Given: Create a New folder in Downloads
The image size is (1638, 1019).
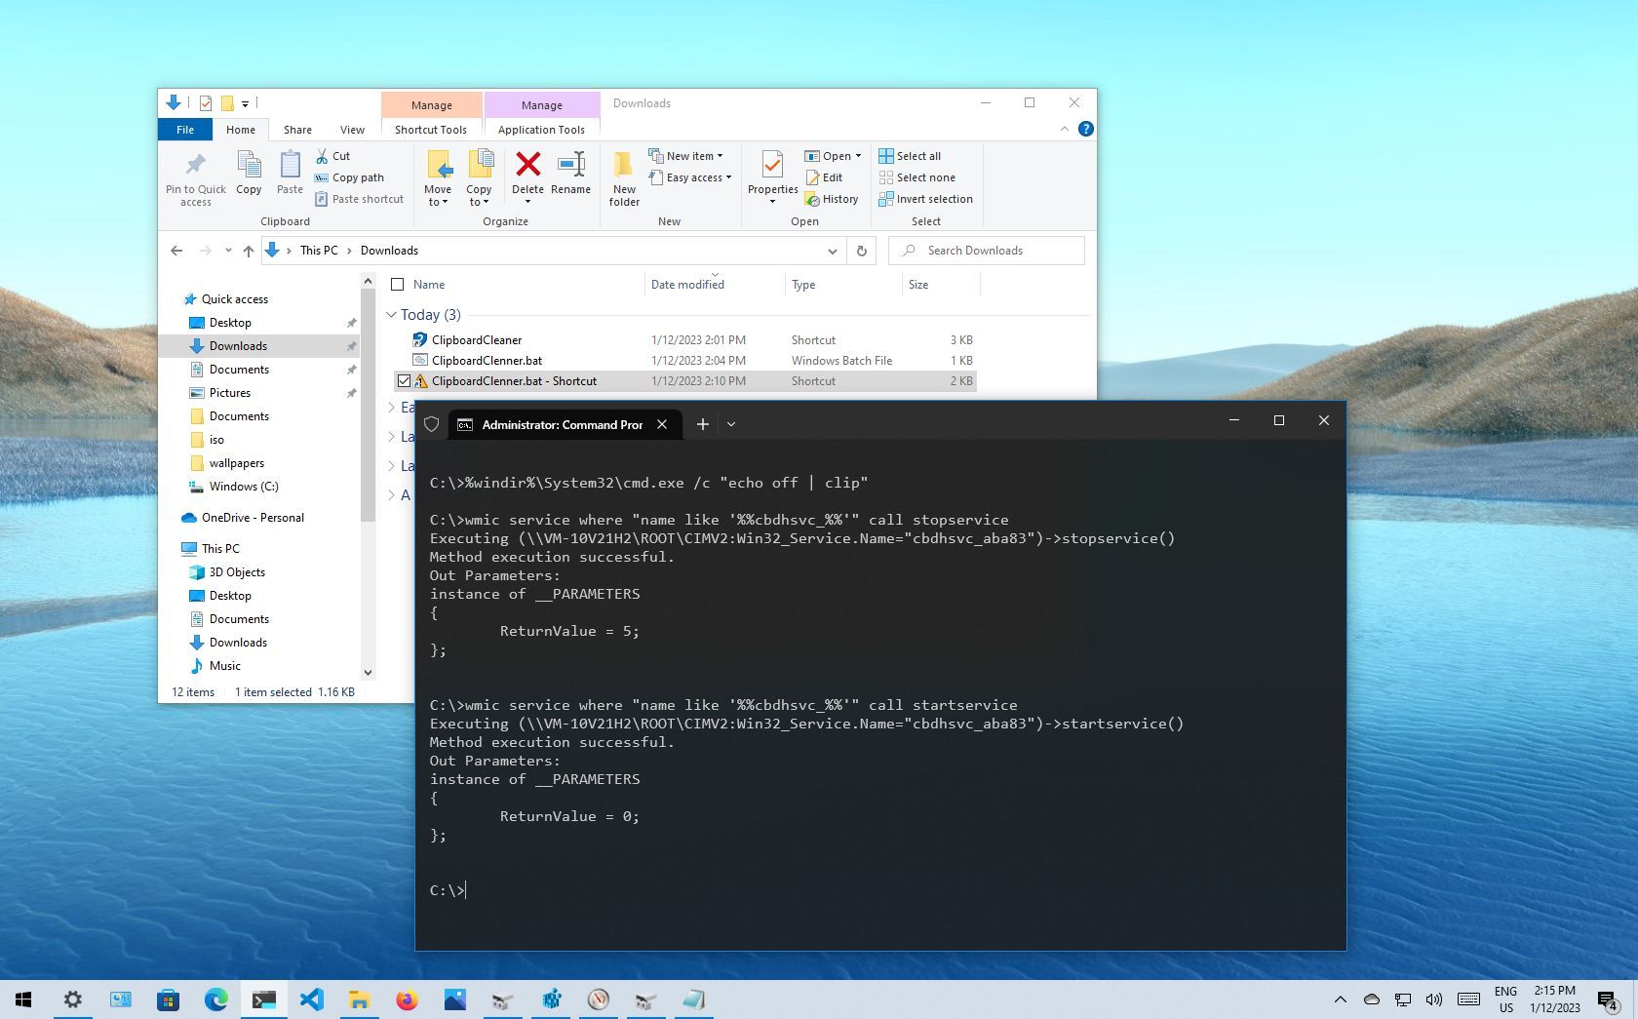Looking at the screenshot, I should click(x=624, y=177).
